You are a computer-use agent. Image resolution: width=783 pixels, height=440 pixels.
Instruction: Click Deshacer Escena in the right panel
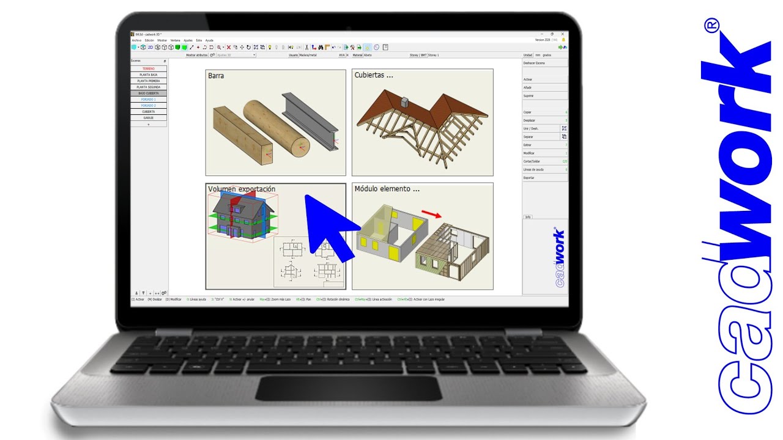point(545,63)
